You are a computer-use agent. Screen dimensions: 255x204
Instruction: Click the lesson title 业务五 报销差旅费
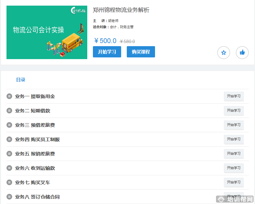coord(35,154)
